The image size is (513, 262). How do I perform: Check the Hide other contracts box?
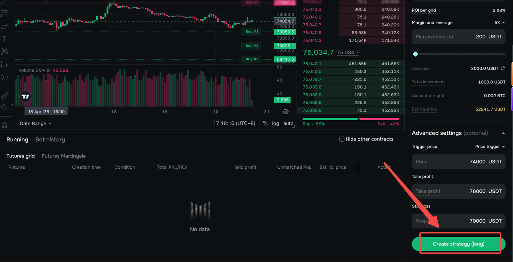point(342,139)
